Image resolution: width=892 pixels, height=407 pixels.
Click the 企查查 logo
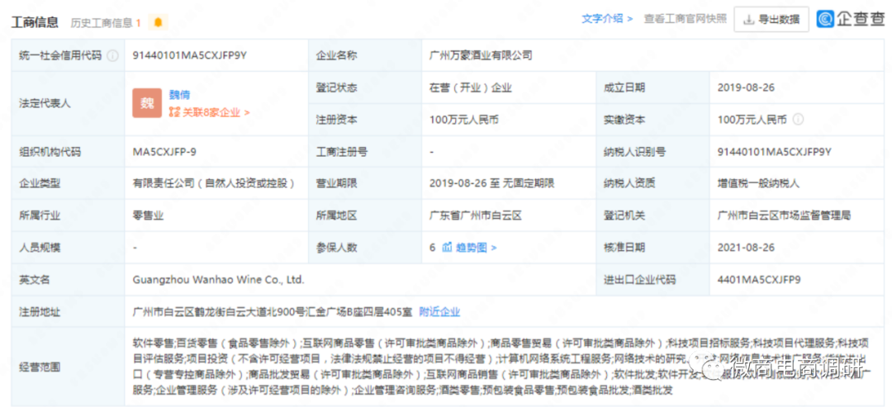coord(851,19)
